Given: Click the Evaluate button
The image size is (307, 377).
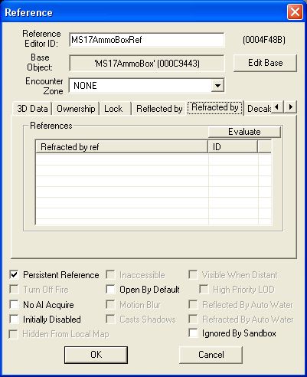Looking at the screenshot, I should 244,132.
